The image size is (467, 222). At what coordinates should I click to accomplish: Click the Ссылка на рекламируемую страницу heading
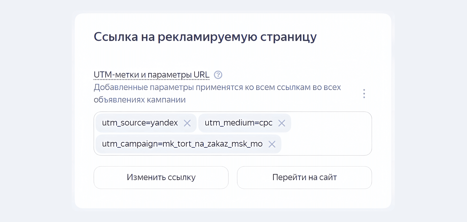tap(205, 37)
